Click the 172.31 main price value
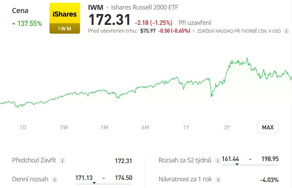This screenshot has width=292, height=188. coord(109,20)
